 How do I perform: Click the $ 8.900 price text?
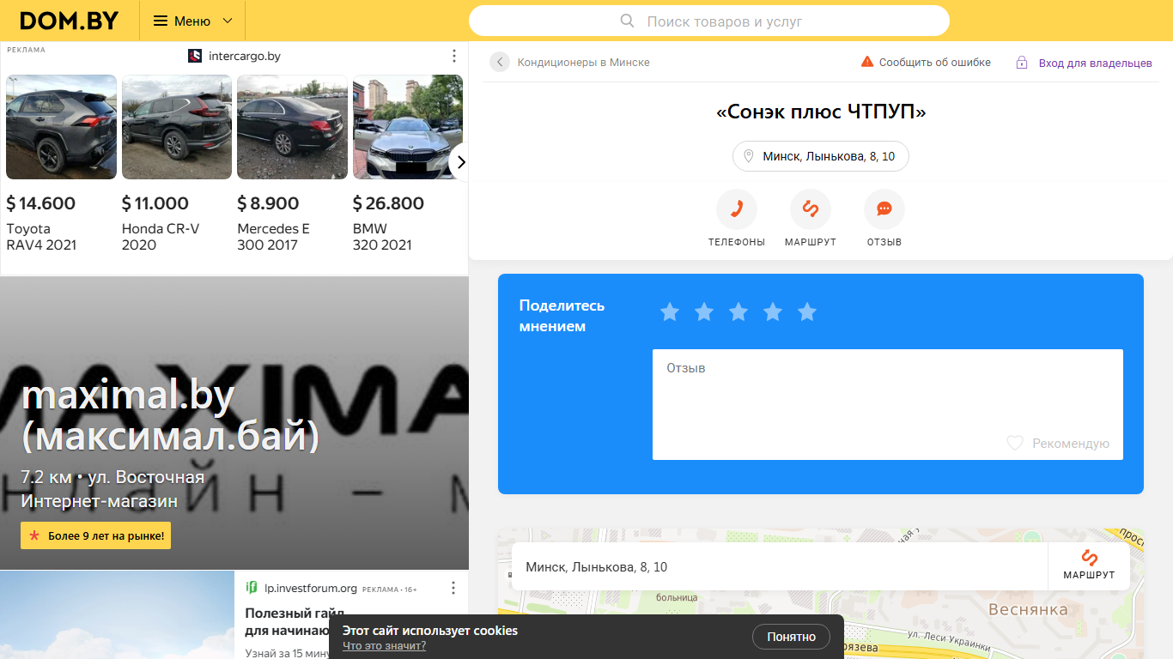click(268, 203)
